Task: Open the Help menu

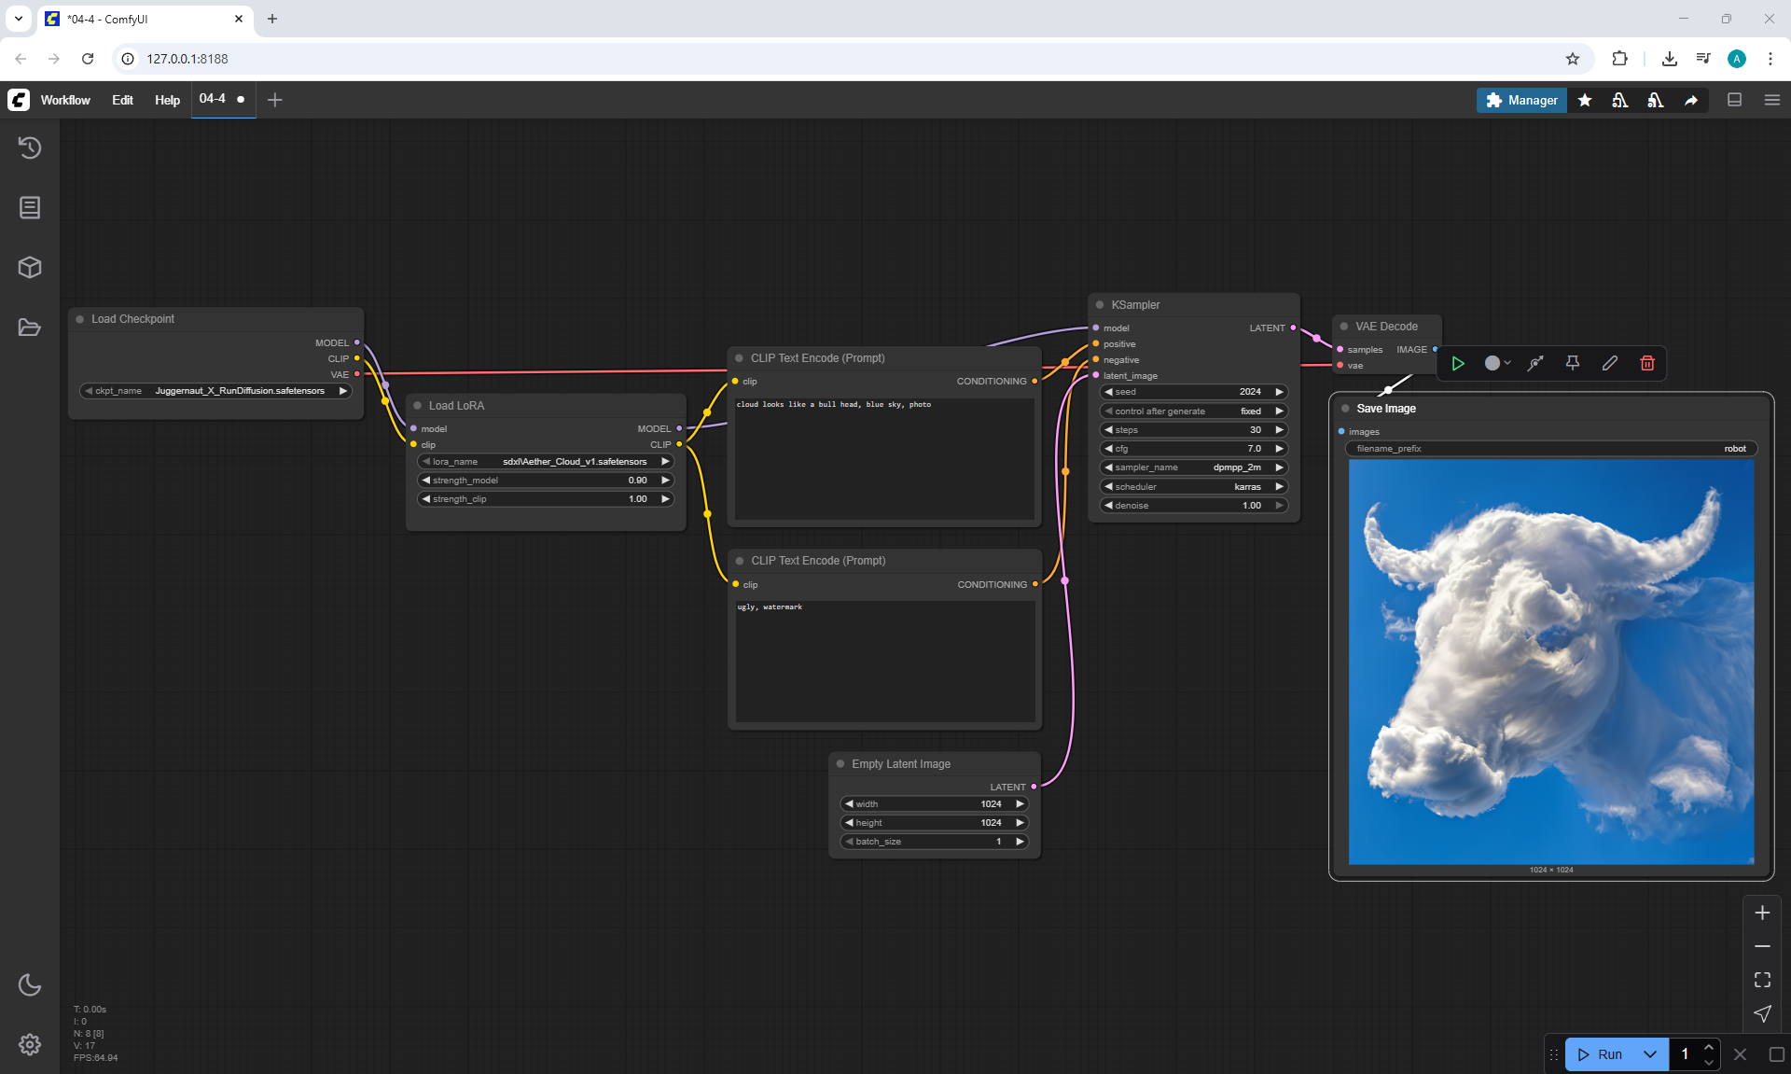Action: pyautogui.click(x=167, y=100)
